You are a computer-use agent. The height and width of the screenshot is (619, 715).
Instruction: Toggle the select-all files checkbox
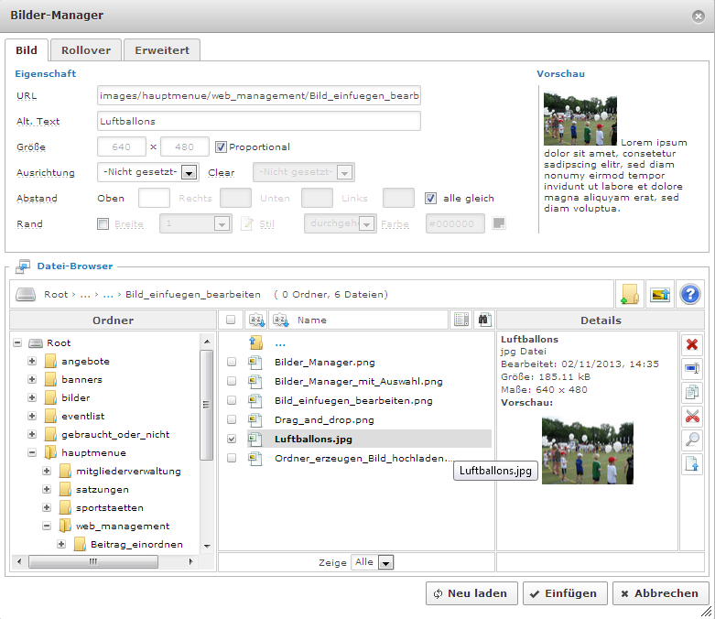pyautogui.click(x=231, y=320)
